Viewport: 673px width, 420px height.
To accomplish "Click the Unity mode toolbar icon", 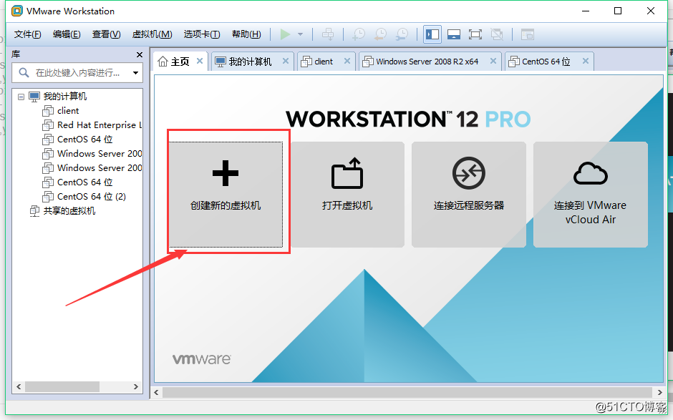I will [x=497, y=34].
